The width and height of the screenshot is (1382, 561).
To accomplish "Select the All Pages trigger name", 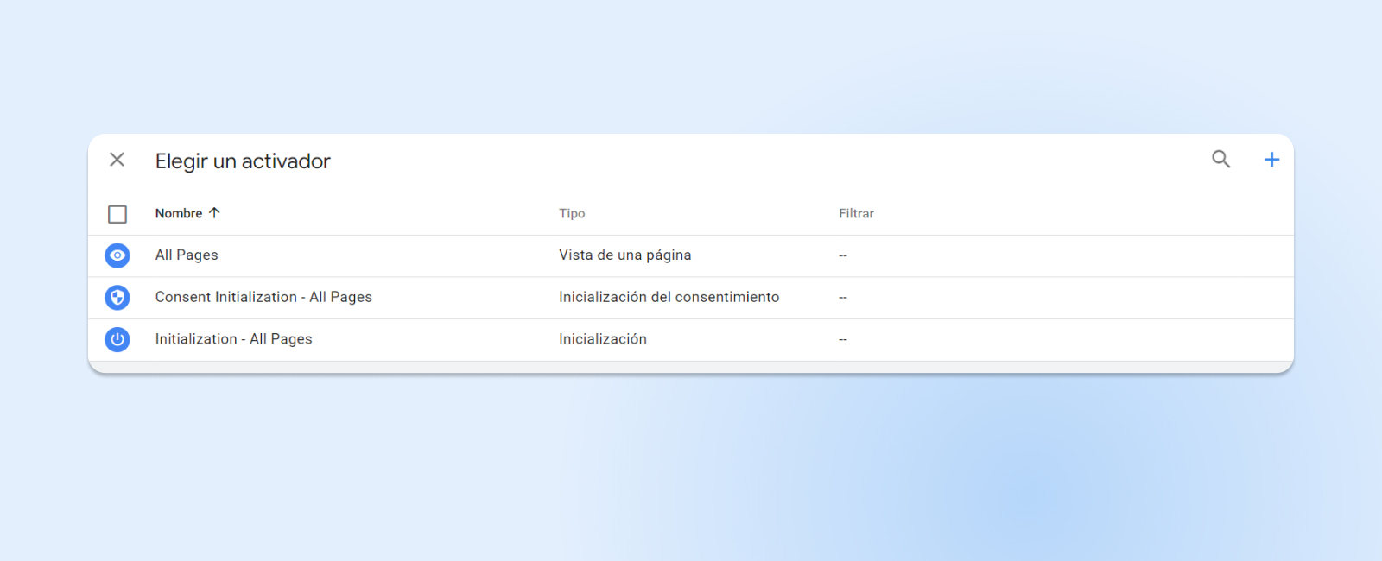I will 187,255.
